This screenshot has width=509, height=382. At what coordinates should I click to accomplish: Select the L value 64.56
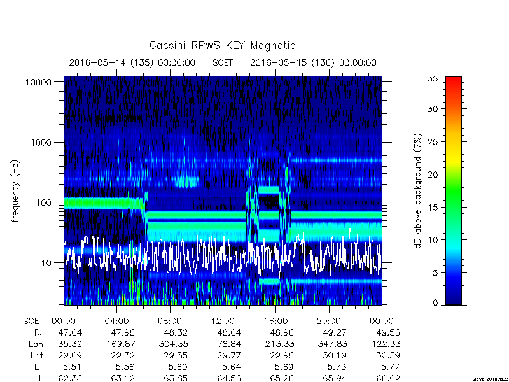click(229, 378)
